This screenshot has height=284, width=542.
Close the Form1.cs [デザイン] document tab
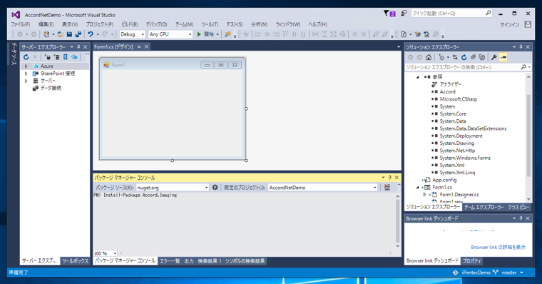147,46
